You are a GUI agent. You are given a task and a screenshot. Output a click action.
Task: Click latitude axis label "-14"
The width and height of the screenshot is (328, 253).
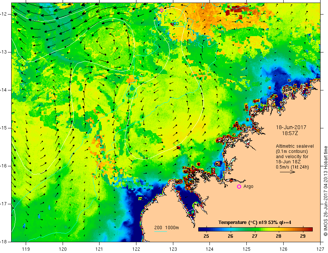click(4, 90)
